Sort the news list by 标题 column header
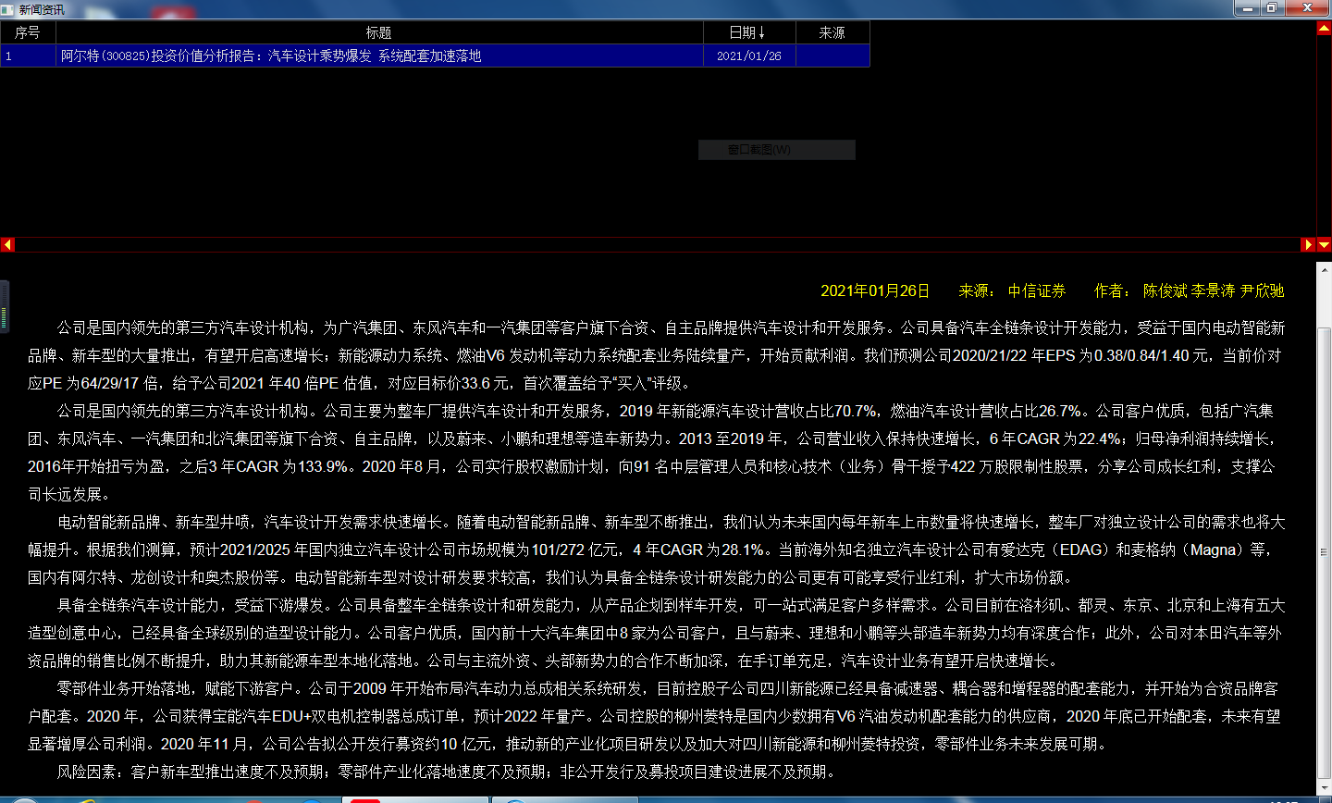This screenshot has width=1332, height=803. click(379, 32)
